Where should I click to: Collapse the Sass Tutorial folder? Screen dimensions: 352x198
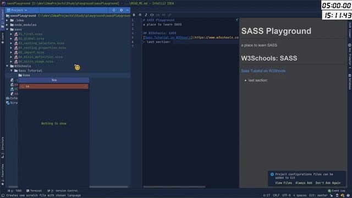pos(11,70)
